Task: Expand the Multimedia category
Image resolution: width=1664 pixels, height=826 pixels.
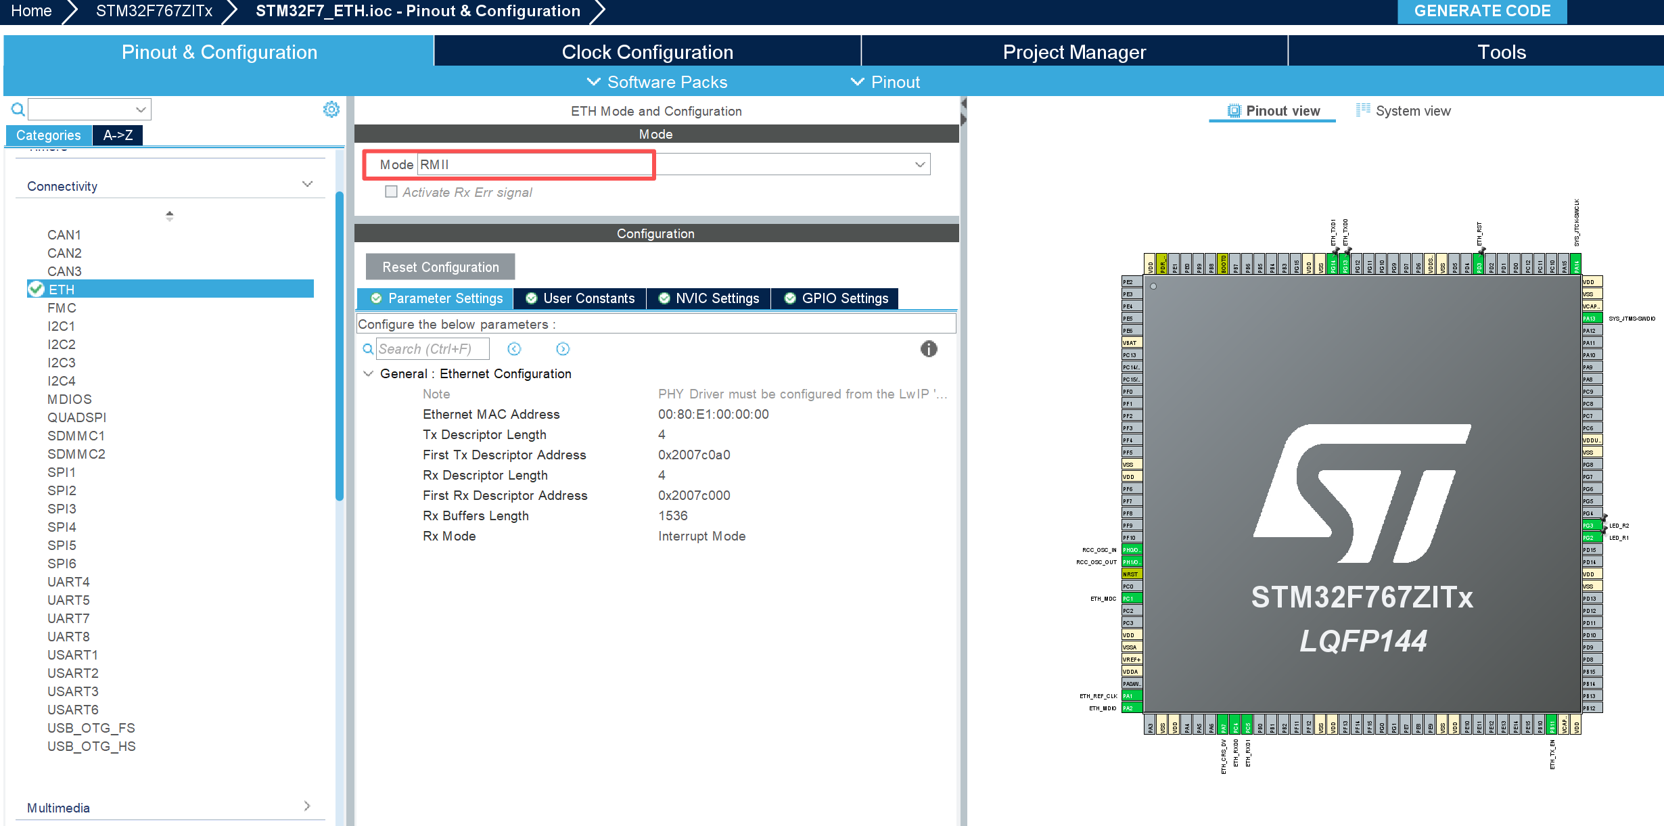Action: 308,806
